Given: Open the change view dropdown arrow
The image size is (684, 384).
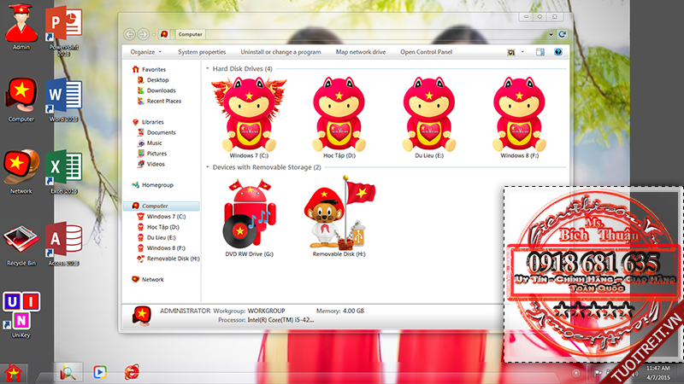Looking at the screenshot, I should [522, 52].
